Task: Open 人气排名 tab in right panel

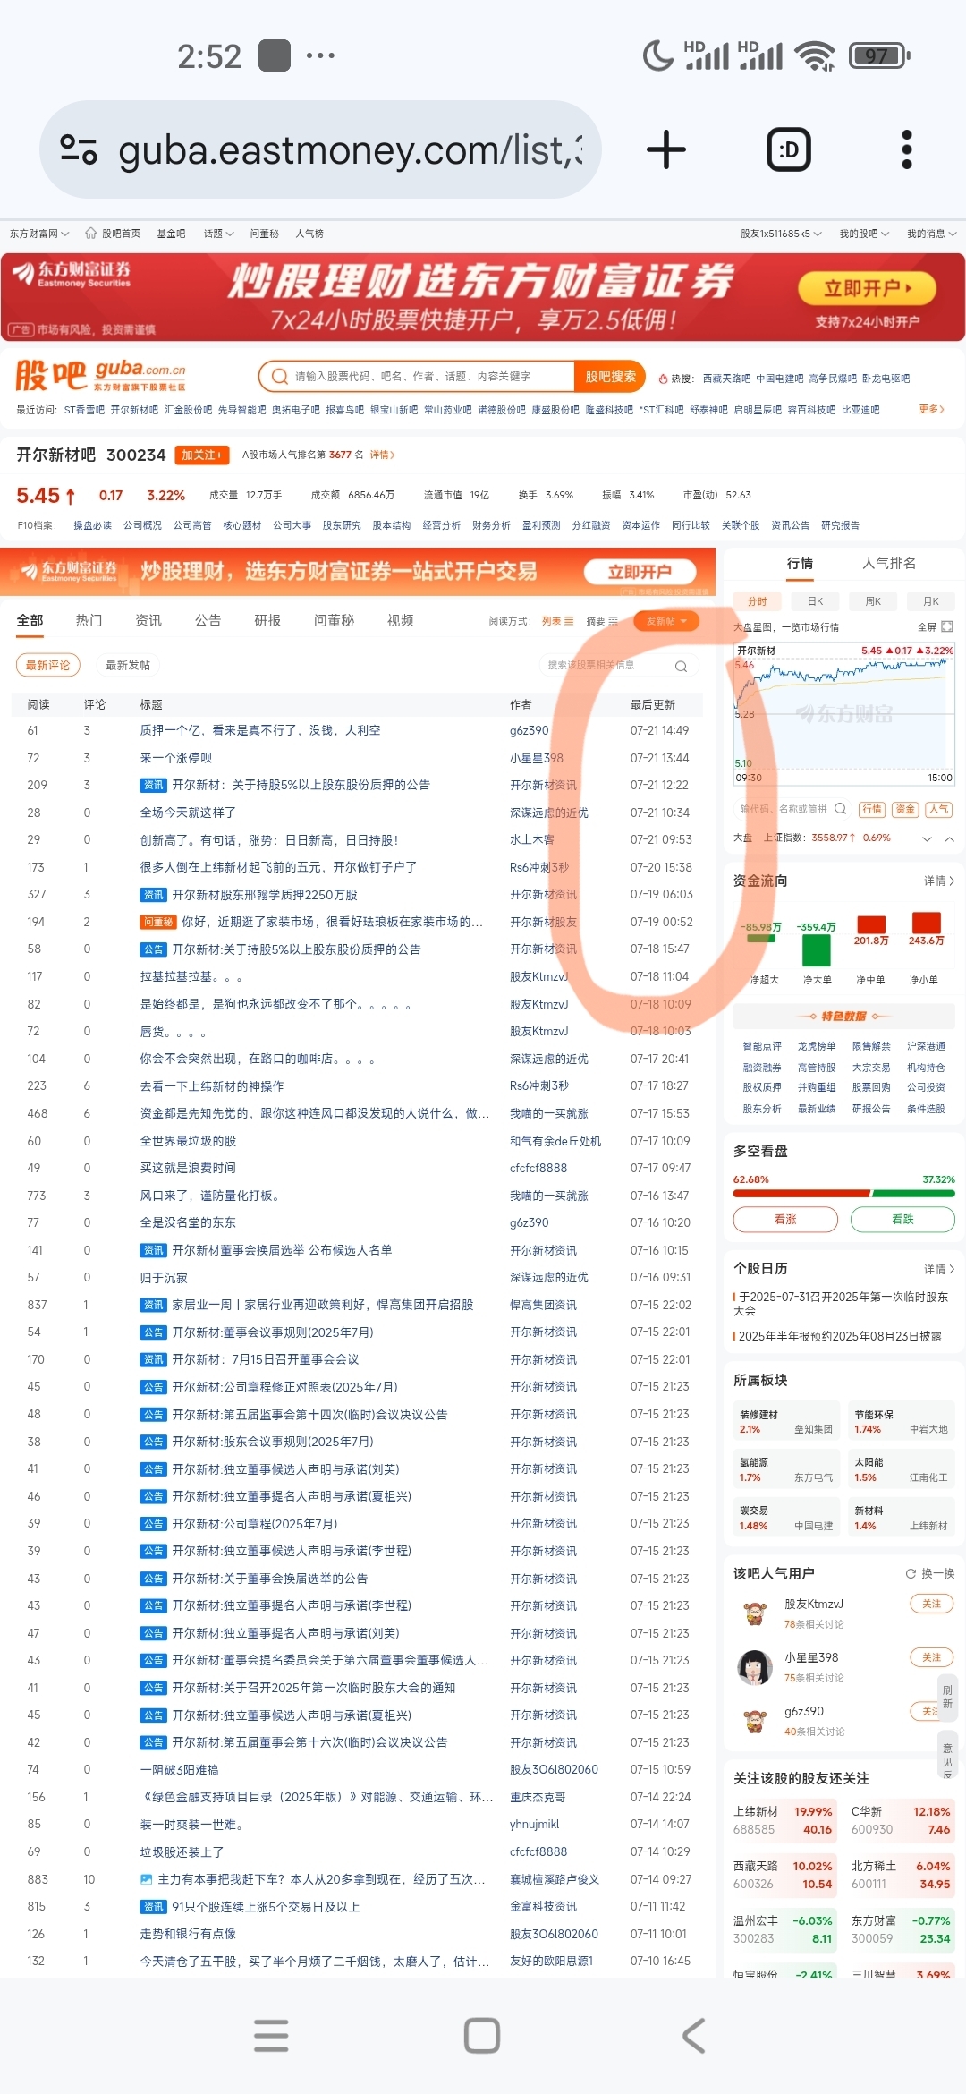Action: (889, 563)
